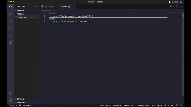
Task: Open the Accounts menu
Action: [10, 93]
